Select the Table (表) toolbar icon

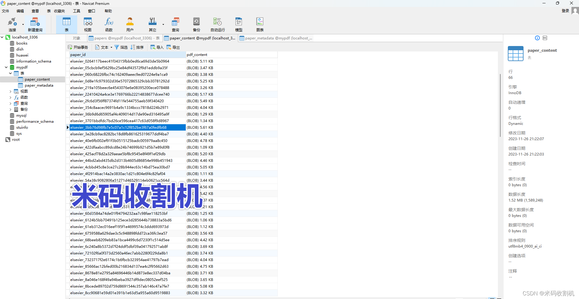[66, 24]
